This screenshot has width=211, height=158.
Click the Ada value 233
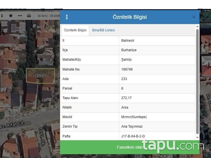(124, 79)
